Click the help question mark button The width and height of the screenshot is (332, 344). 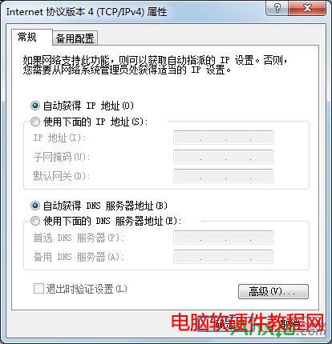[277, 8]
